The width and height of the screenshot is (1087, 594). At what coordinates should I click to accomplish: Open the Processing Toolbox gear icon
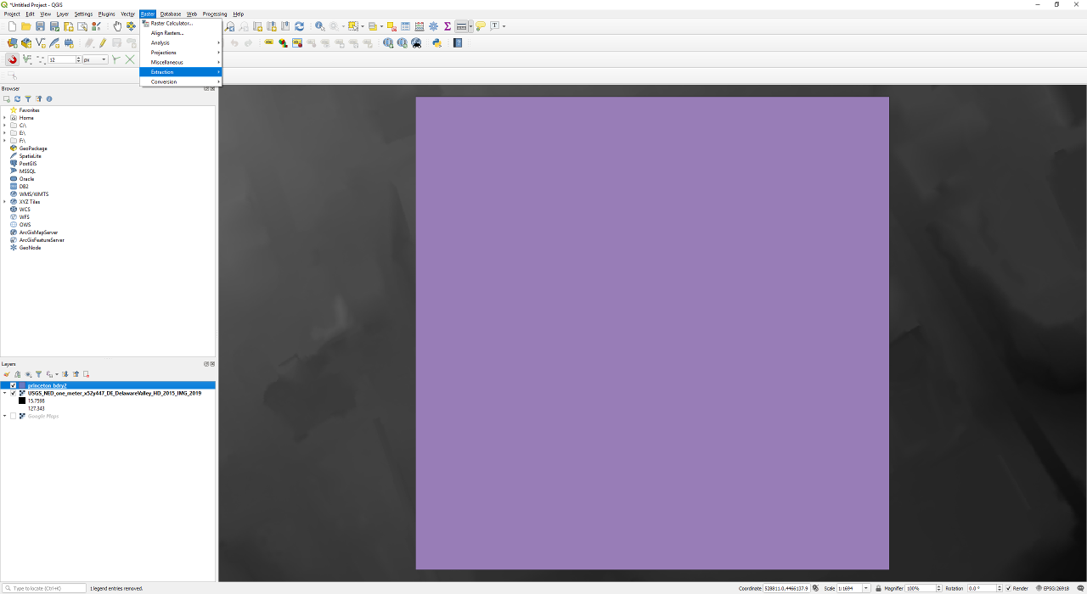click(x=433, y=26)
